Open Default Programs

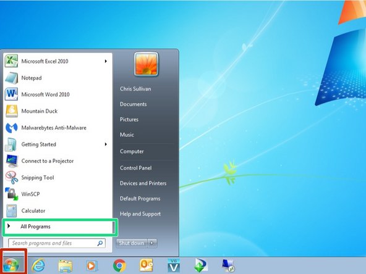tap(140, 199)
